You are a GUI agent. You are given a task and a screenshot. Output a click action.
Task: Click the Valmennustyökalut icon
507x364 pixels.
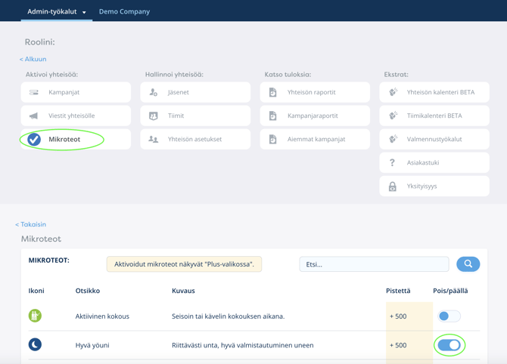pyautogui.click(x=393, y=139)
